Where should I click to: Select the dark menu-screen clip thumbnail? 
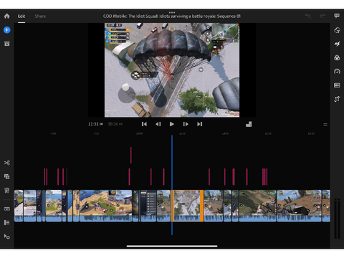148,206
